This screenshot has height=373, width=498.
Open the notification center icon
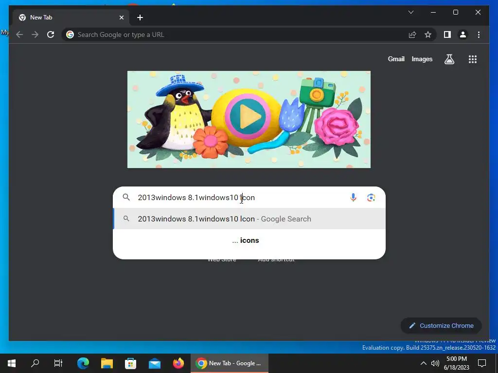coord(482,363)
